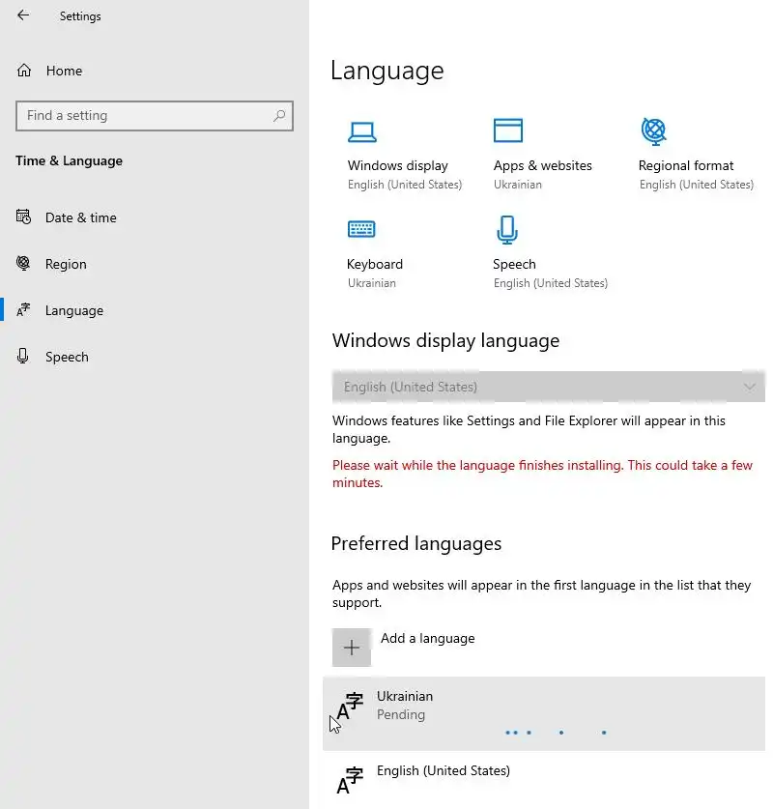This screenshot has width=773, height=809.
Task: Click English (United States) under Speech tile
Action: [x=550, y=283]
